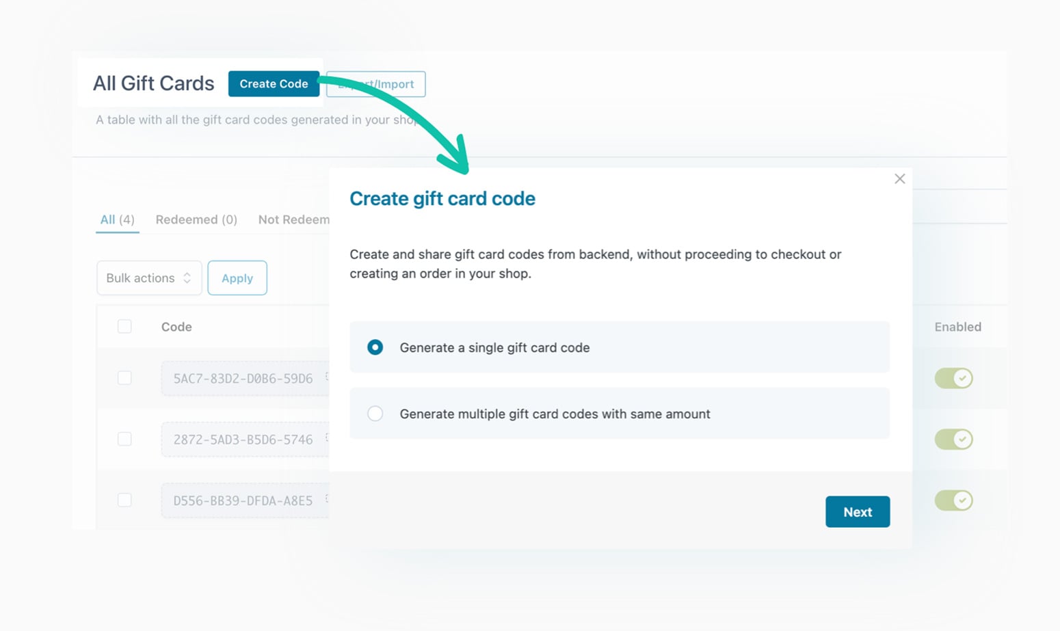Disable the first gift card's Enabled toggle

pos(953,378)
